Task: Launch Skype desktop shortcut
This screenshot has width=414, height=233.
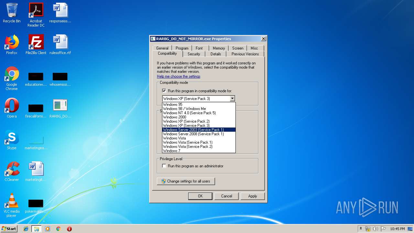Action: (x=12, y=140)
